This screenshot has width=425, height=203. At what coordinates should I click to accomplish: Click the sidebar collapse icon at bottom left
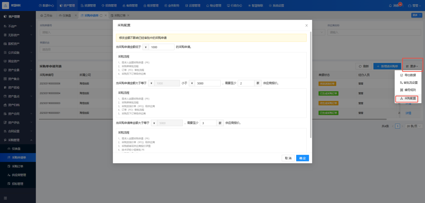5,198
